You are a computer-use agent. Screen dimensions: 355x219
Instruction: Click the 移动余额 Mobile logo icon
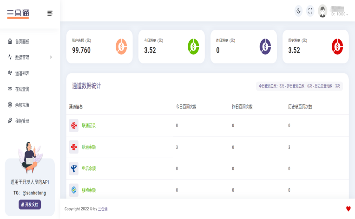coord(74,190)
